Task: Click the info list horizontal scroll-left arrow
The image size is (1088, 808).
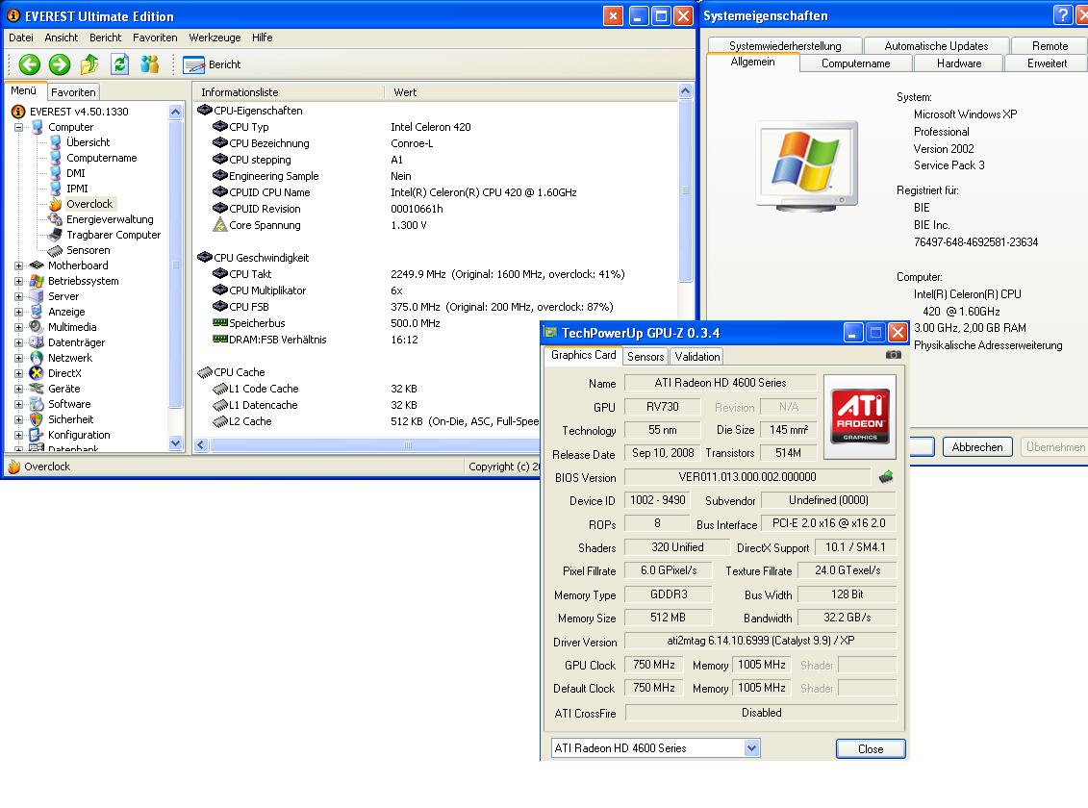Action: (201, 444)
